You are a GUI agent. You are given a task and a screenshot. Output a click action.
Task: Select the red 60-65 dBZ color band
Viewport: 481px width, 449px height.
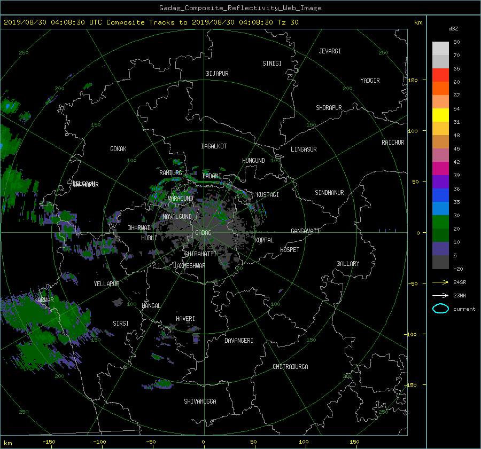click(440, 75)
